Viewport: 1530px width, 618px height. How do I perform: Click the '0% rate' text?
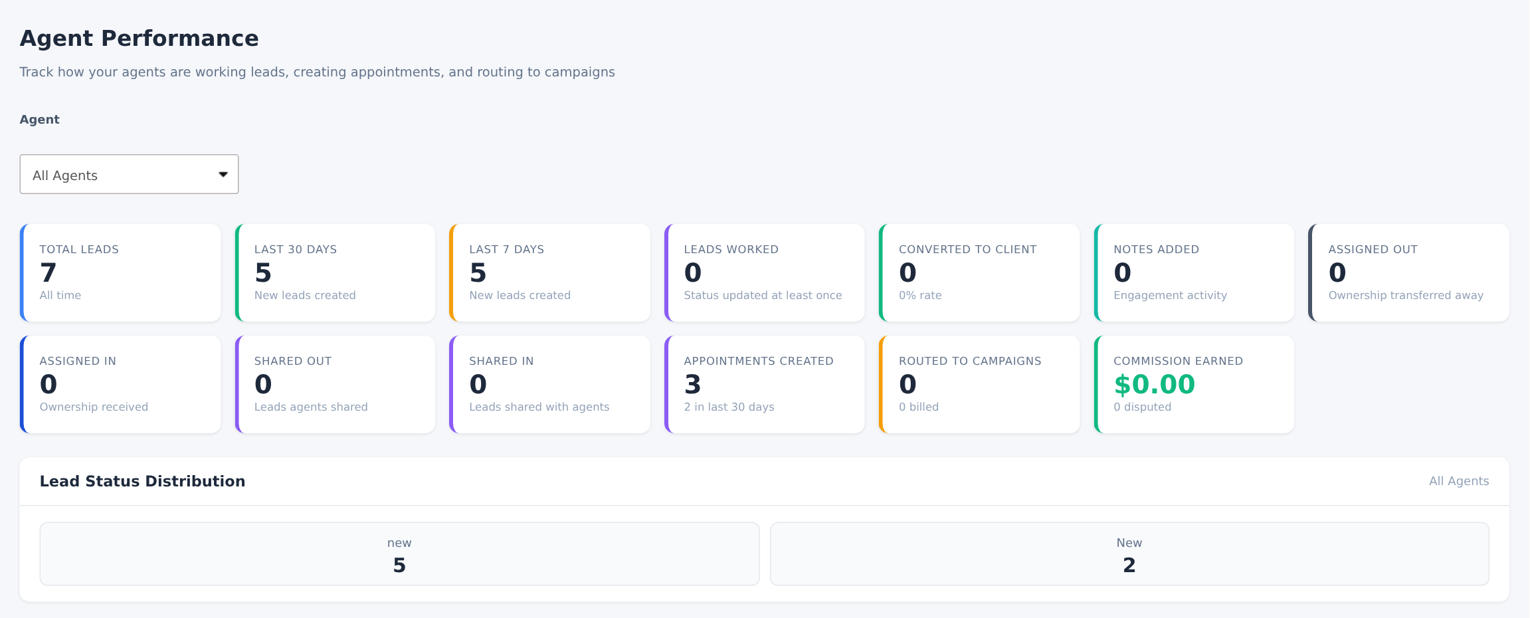(920, 295)
